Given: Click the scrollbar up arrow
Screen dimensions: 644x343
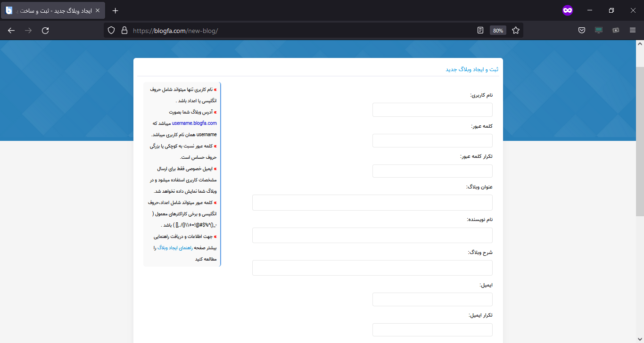Looking at the screenshot, I should (x=640, y=43).
